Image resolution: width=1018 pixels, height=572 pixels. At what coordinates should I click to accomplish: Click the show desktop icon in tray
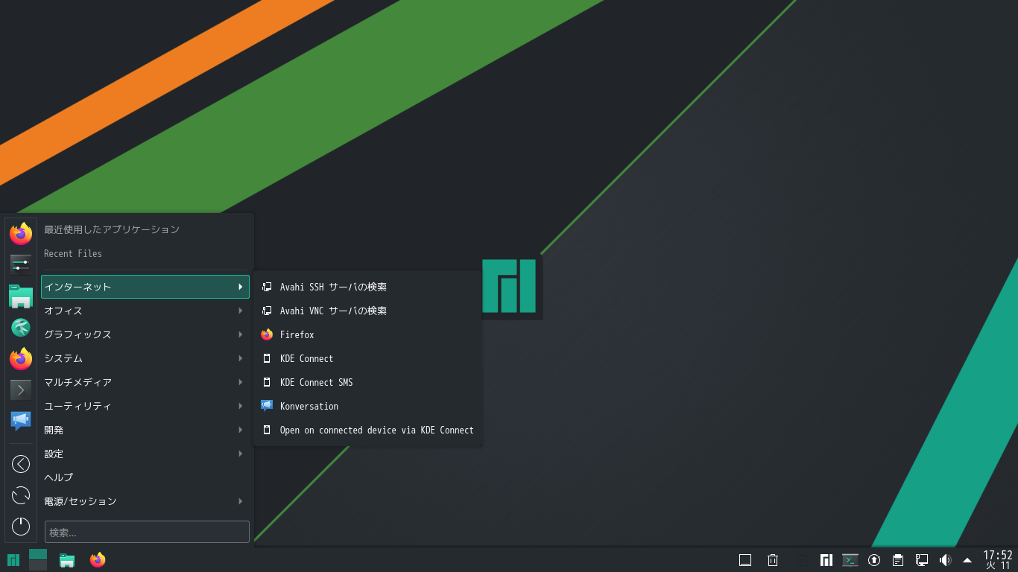(745, 560)
